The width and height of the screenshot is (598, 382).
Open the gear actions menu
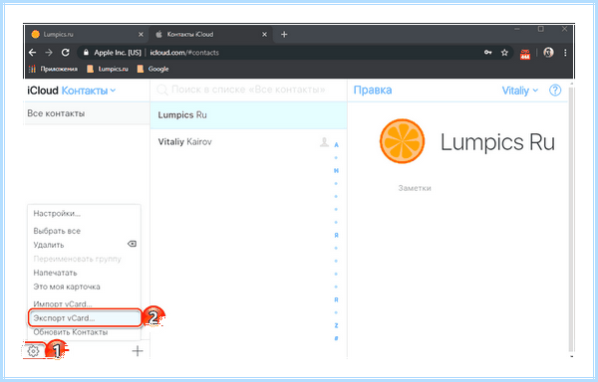34,351
